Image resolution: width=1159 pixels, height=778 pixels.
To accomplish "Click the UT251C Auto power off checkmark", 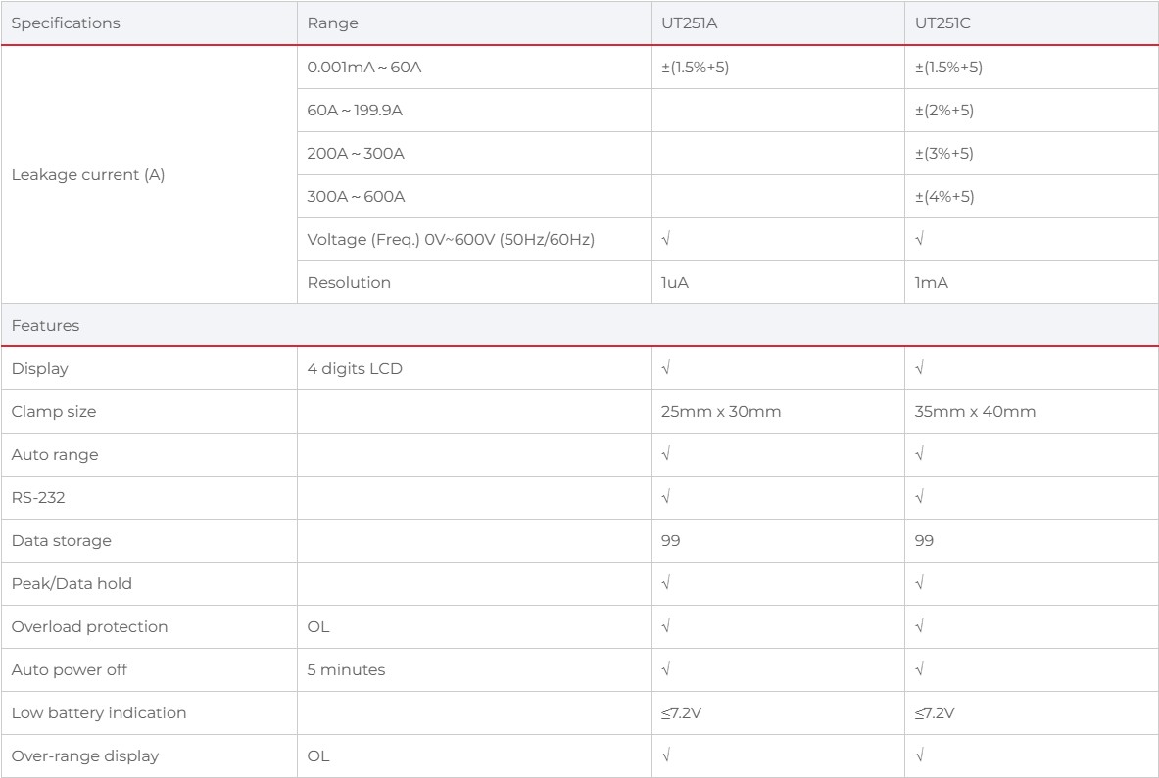I will pyautogui.click(x=920, y=669).
